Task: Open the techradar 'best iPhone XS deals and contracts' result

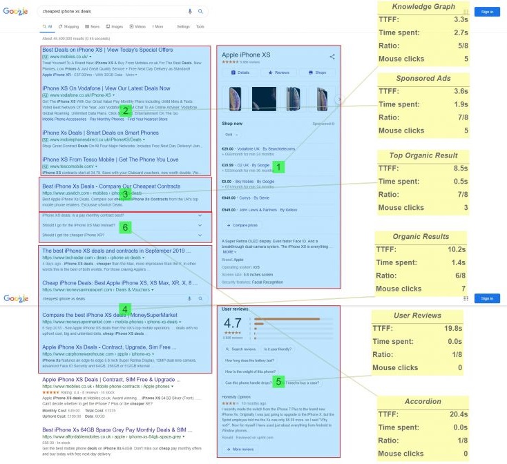Action: (x=117, y=251)
